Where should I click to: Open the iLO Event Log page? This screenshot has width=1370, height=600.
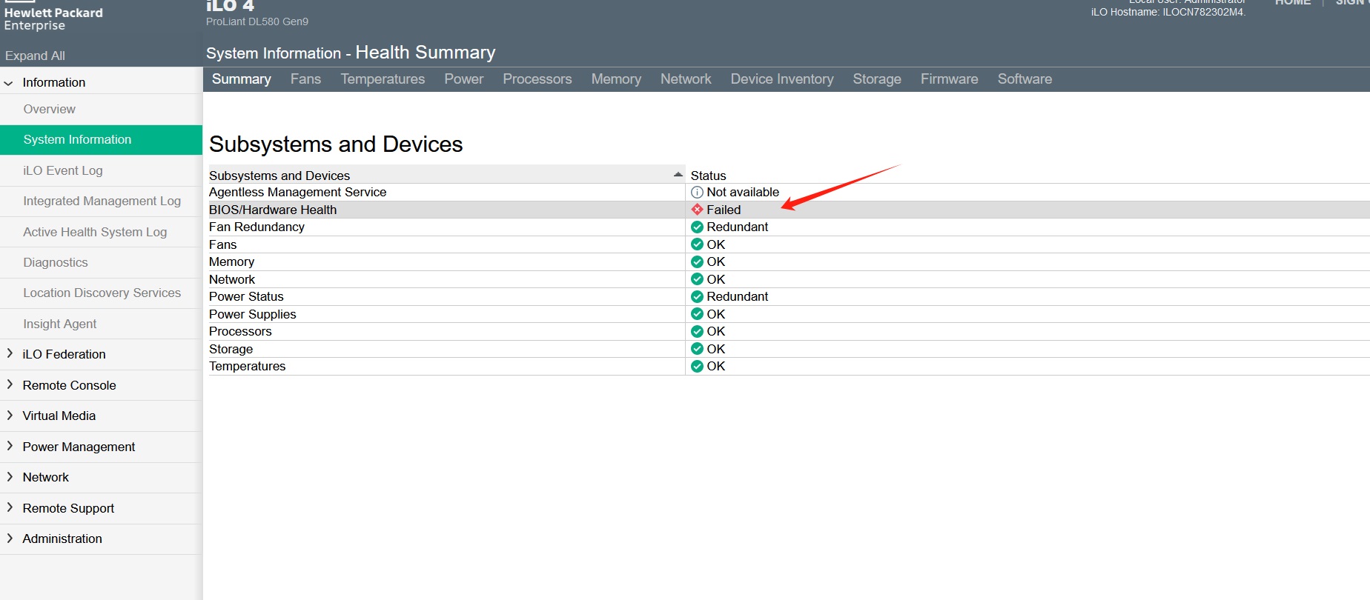tap(63, 170)
